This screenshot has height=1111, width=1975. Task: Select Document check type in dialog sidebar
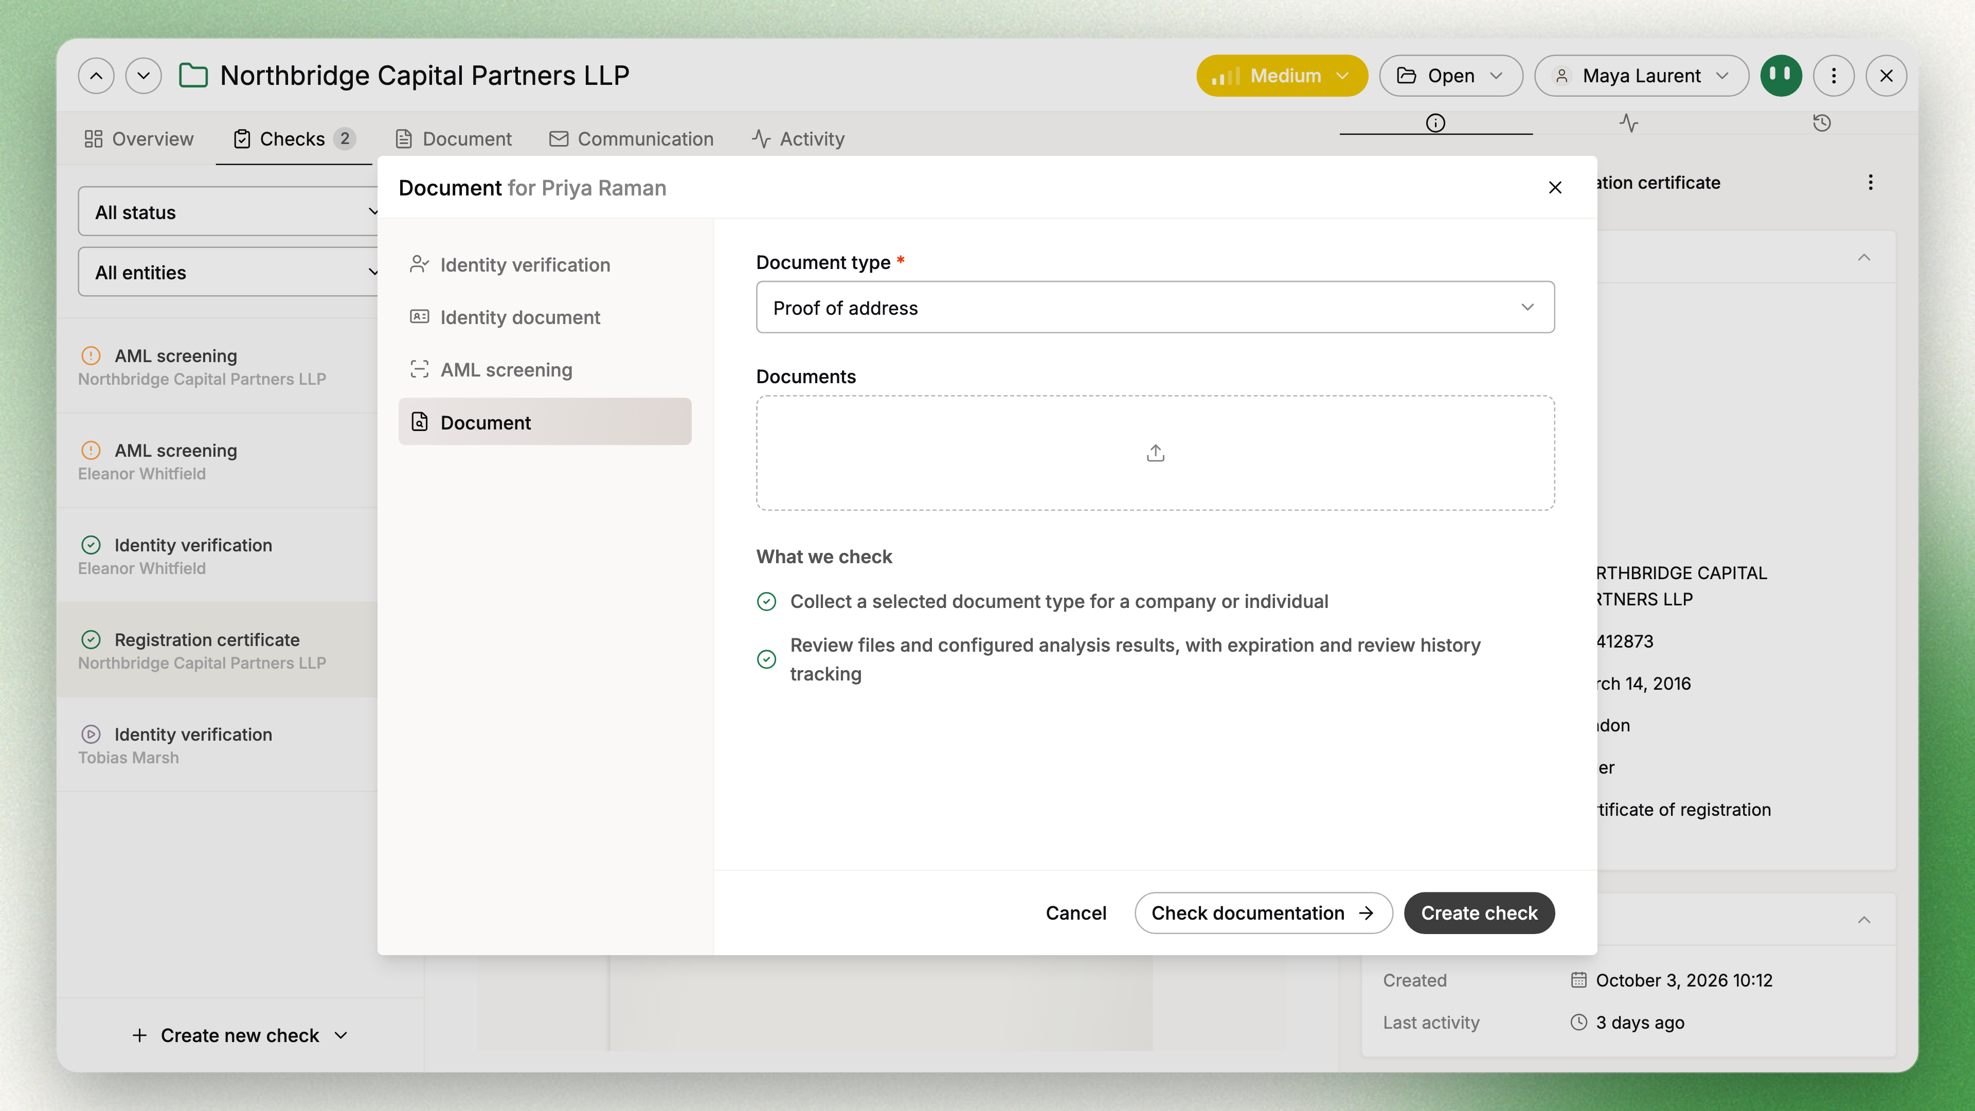545,422
